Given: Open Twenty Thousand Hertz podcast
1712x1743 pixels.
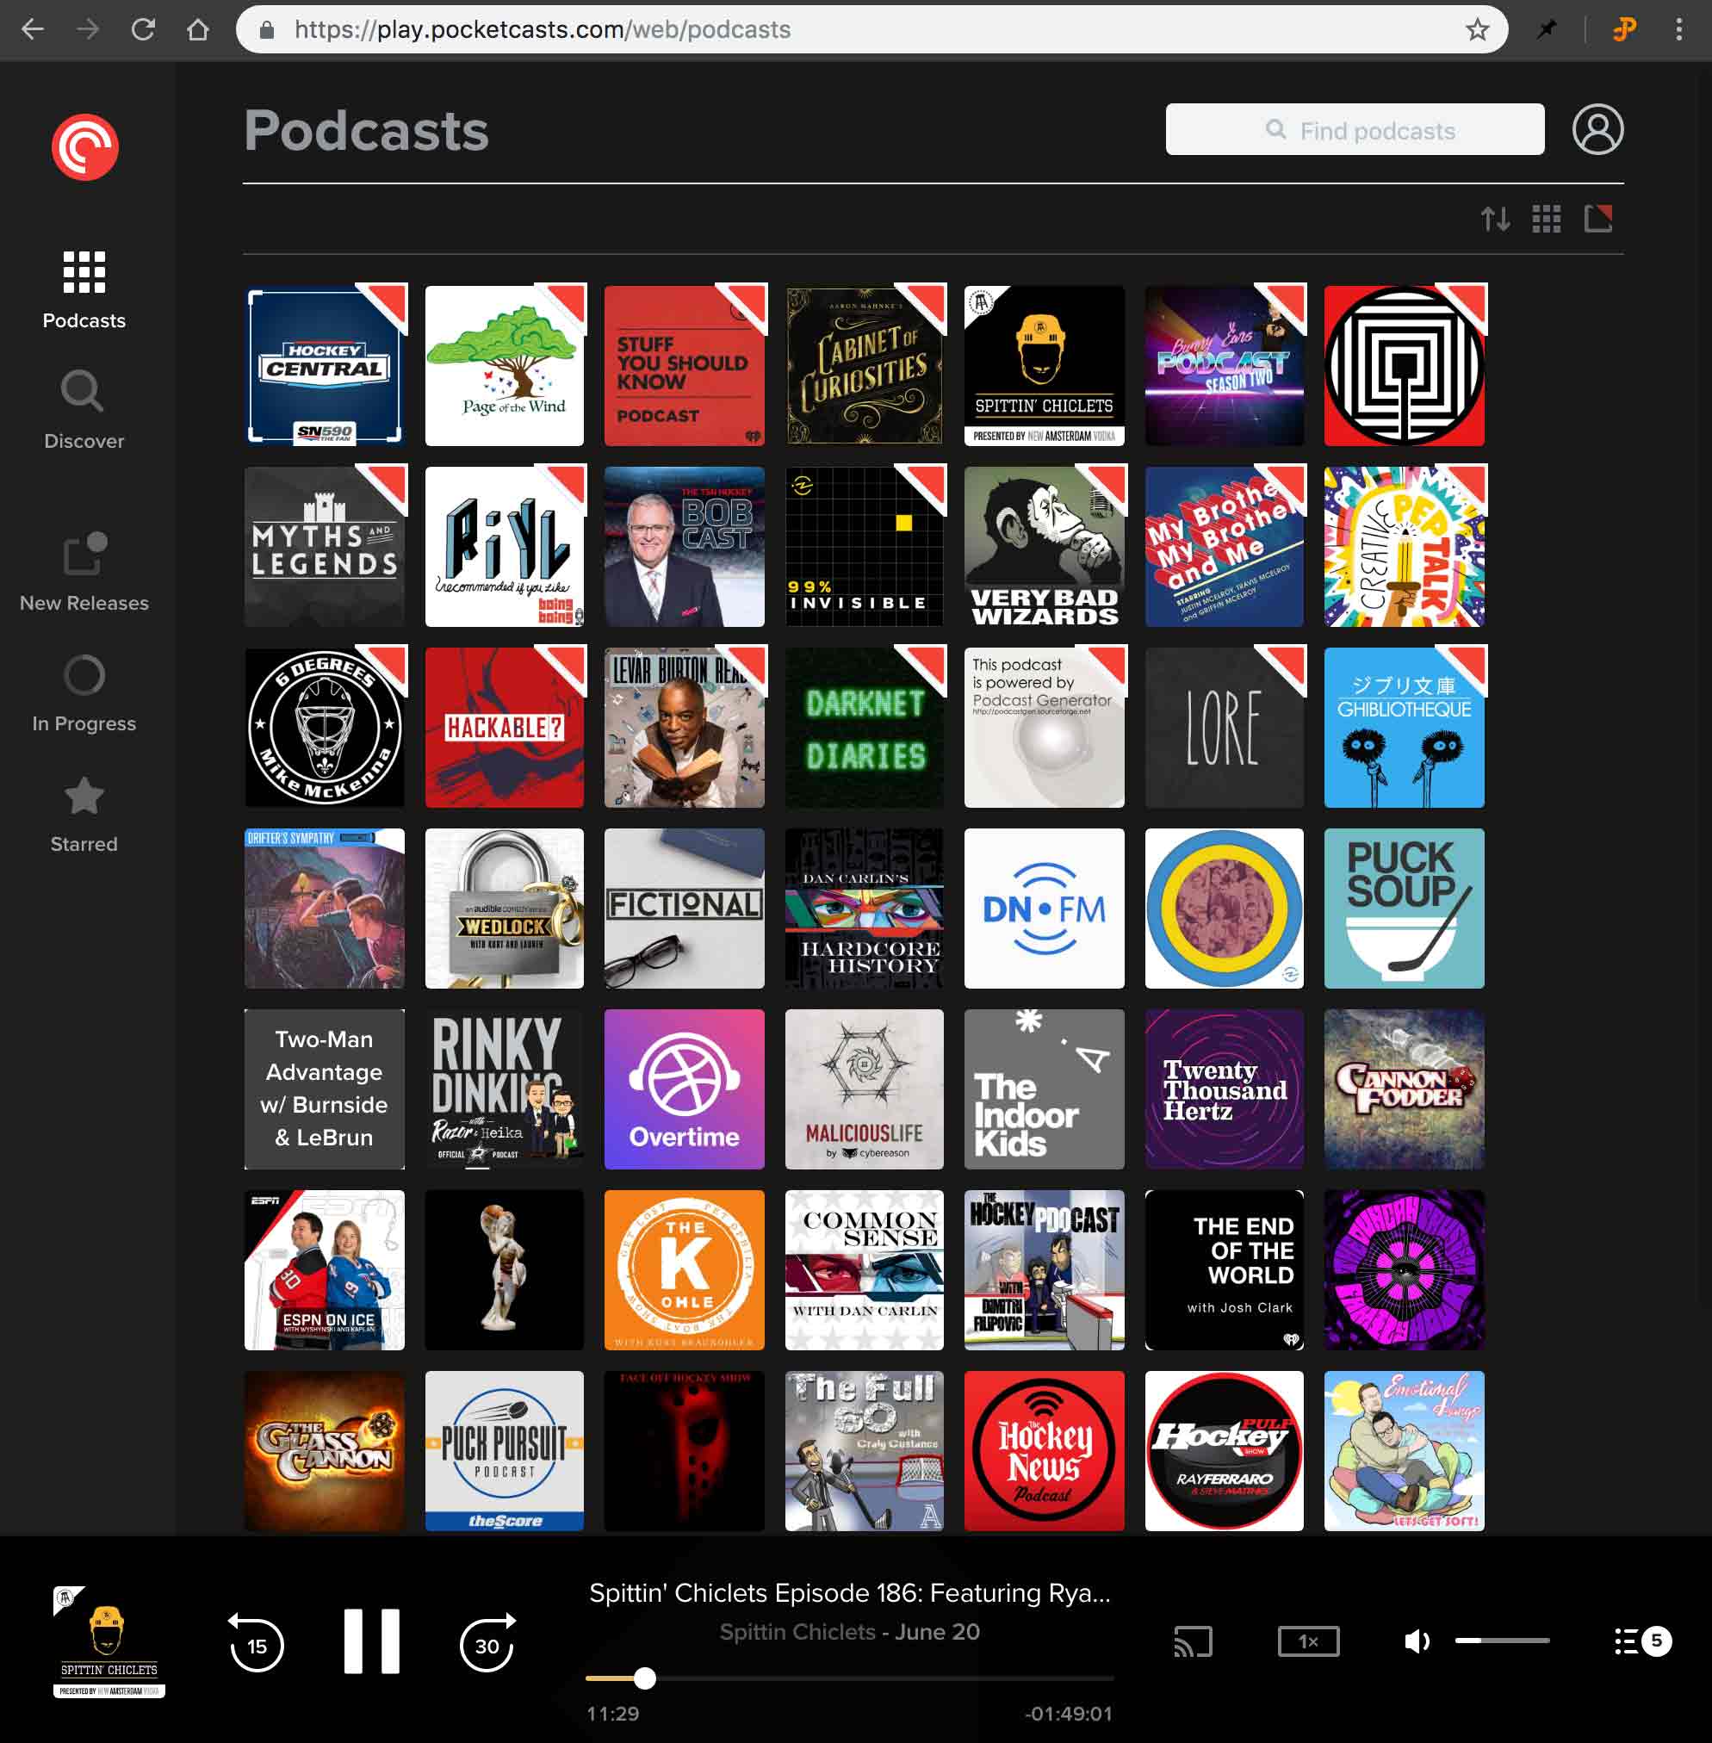Looking at the screenshot, I should coord(1224,1089).
